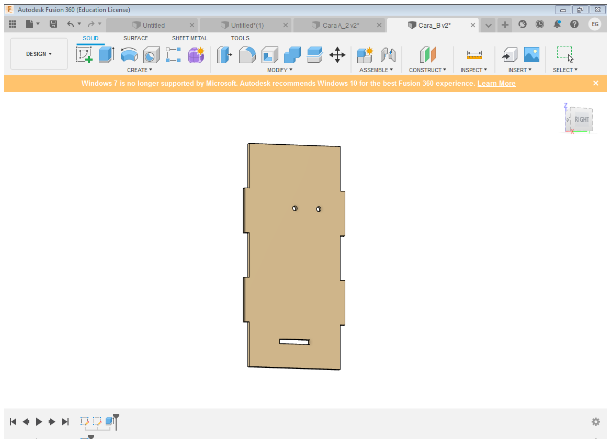This screenshot has height=439, width=611.
Task: Step forward one timeline feature
Action: (52, 421)
